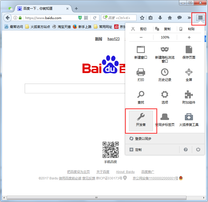
Task: Click 百度推广 link
Action: tap(148, 172)
